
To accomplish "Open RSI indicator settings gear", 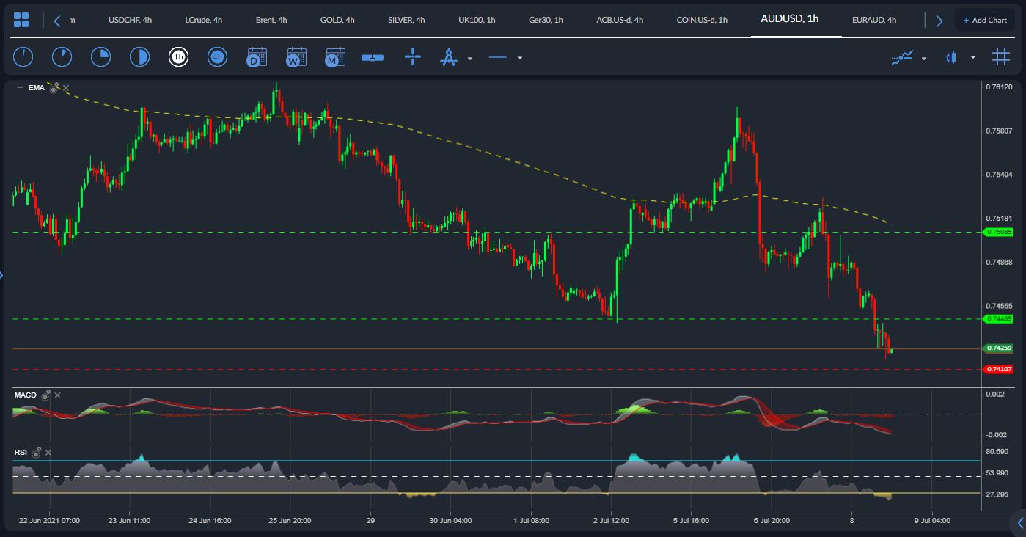I will pos(36,453).
